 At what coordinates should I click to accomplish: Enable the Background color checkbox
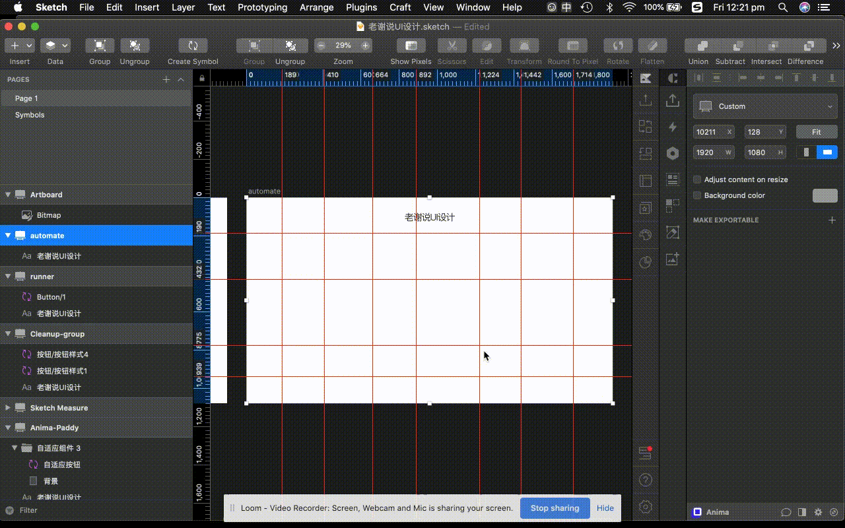[697, 195]
